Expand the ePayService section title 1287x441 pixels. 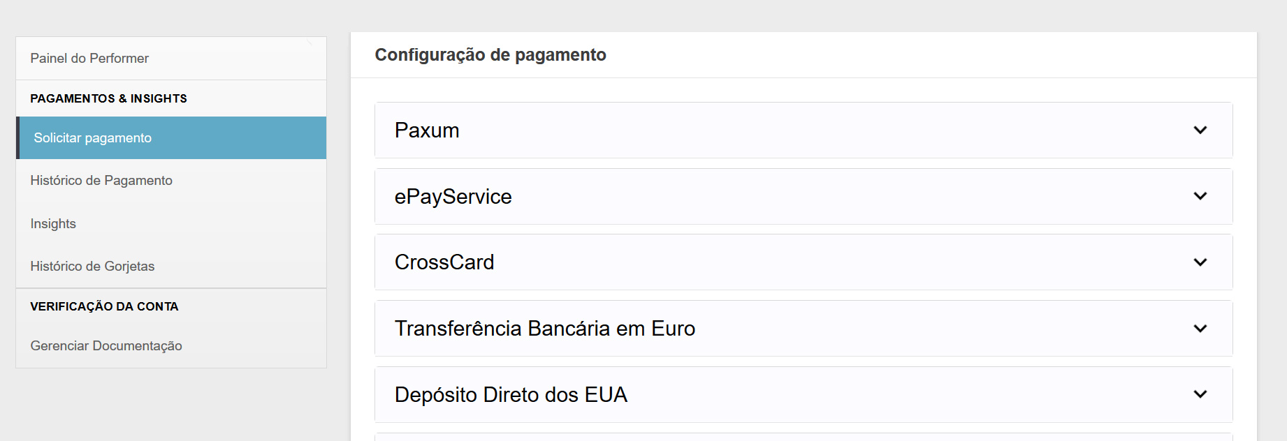coord(453,197)
